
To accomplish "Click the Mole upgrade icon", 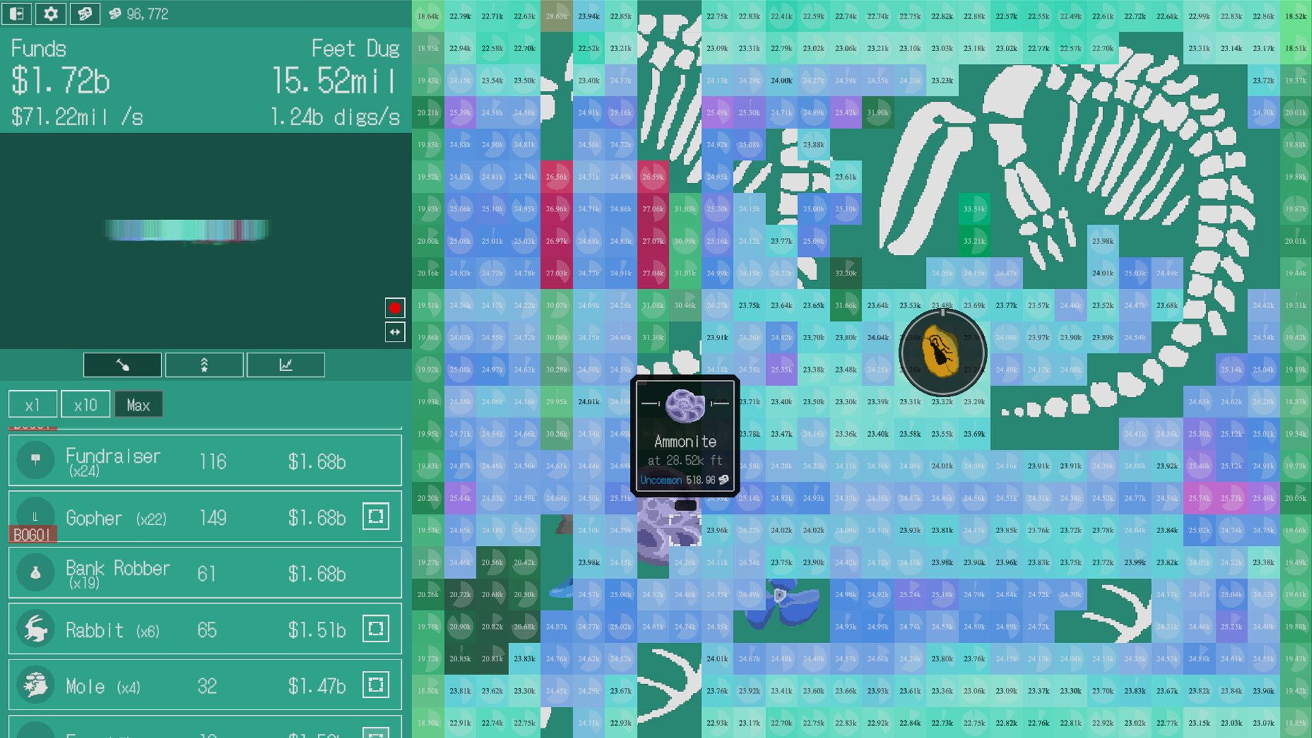I will click(35, 685).
